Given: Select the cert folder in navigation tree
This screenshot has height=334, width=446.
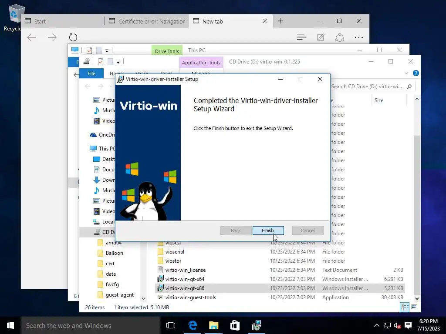Looking at the screenshot, I should 110,263.
